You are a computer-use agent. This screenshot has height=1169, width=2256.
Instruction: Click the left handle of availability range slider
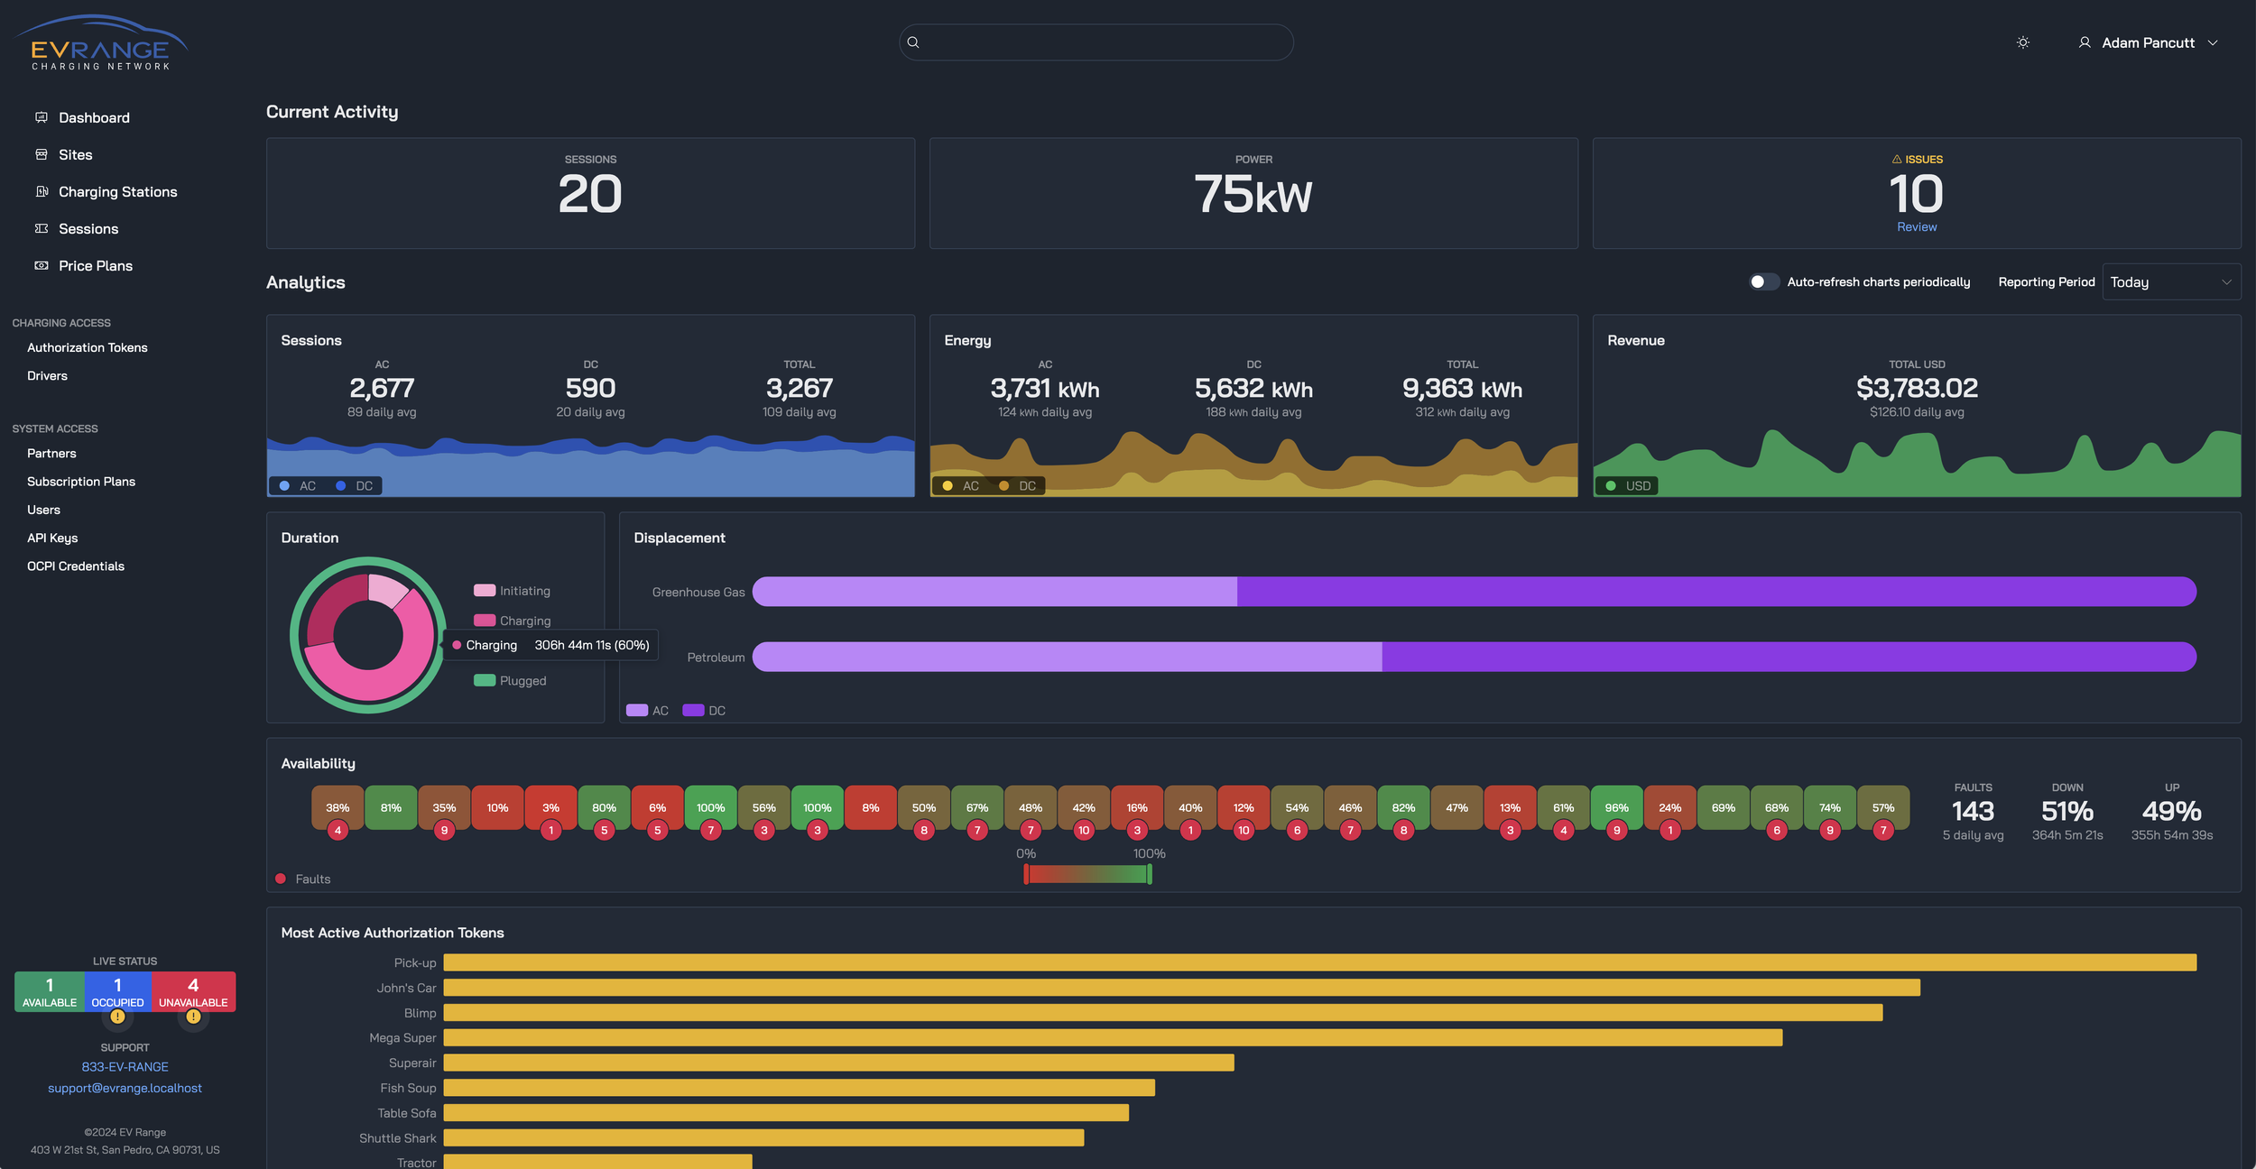click(1026, 873)
